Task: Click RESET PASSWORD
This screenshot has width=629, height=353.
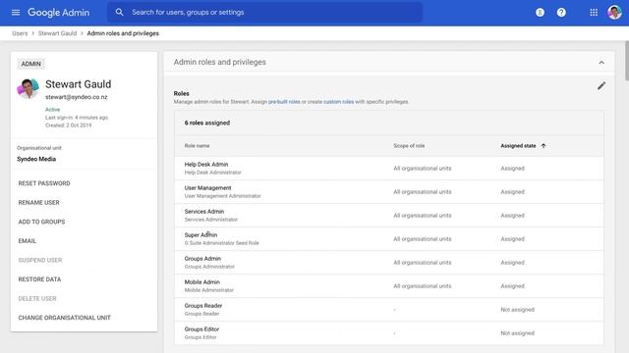Action: [44, 183]
